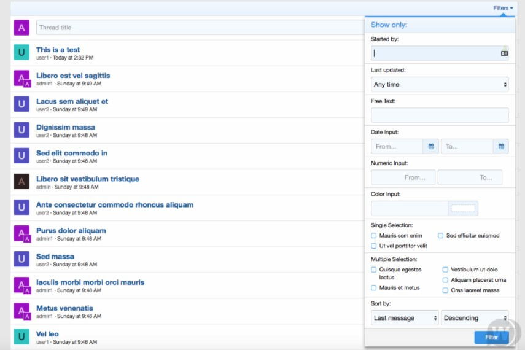525x350 pixels.
Task: Click the calendar icon beside To date
Action: pos(501,147)
